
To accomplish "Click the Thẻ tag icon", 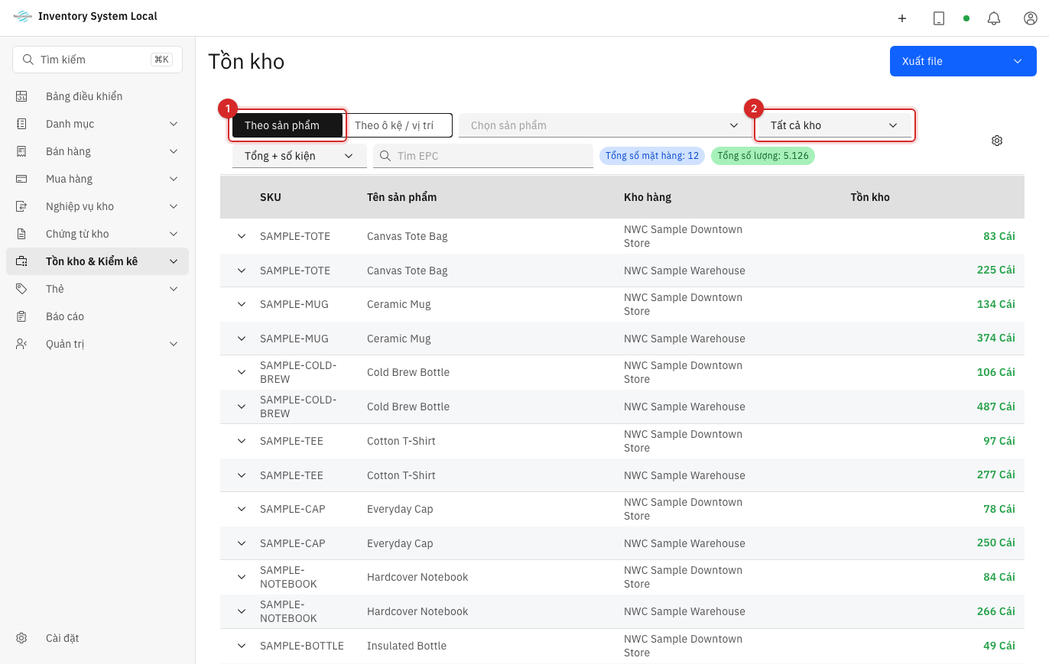I will [x=21, y=289].
